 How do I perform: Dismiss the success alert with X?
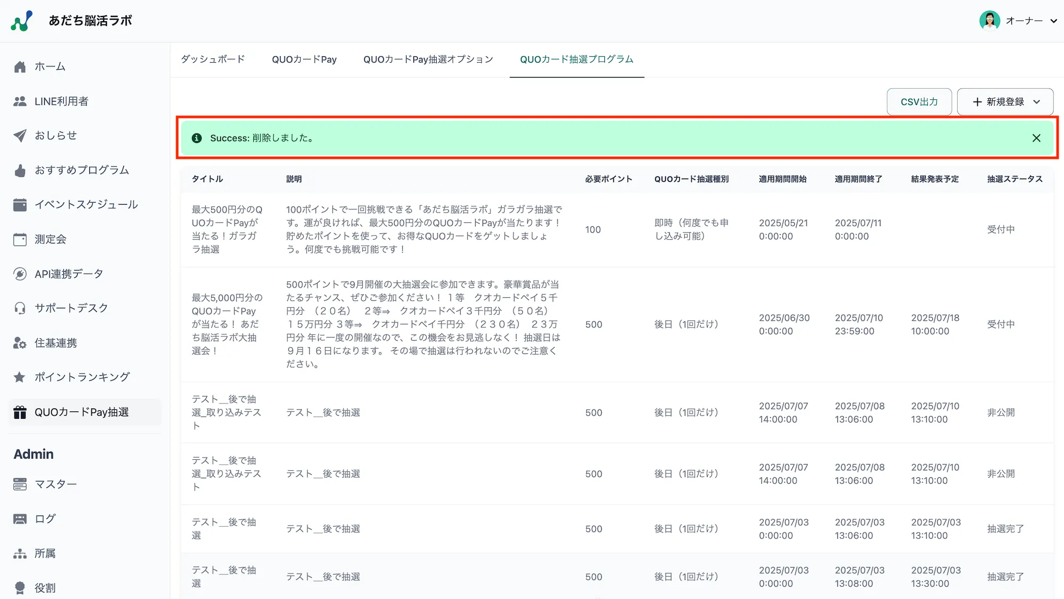(x=1036, y=138)
